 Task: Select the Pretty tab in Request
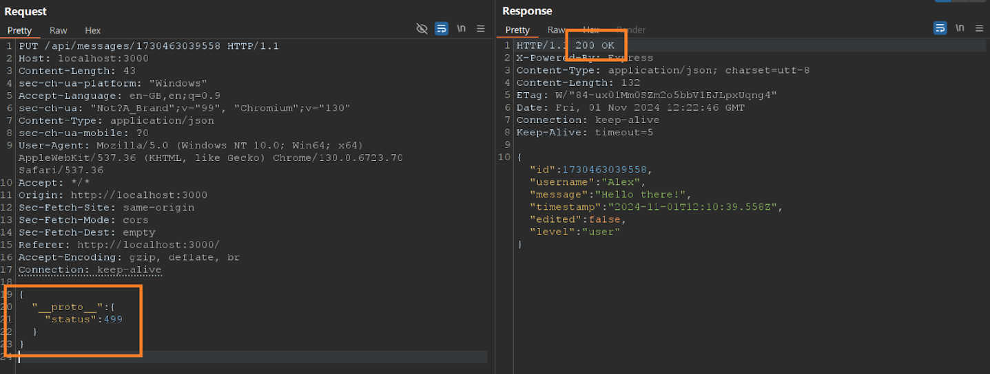click(19, 30)
